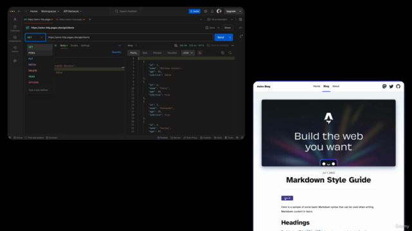Click the right-panel comments icon below code

(241, 37)
